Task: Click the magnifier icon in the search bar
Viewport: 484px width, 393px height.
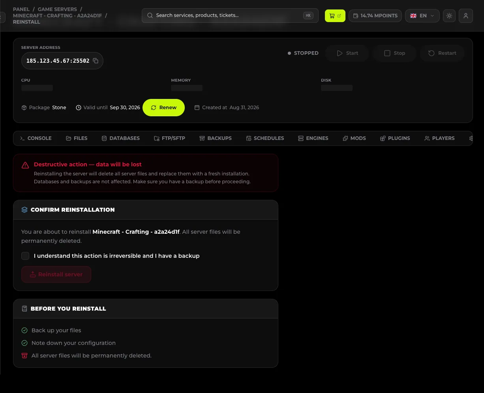Action: pyautogui.click(x=150, y=15)
